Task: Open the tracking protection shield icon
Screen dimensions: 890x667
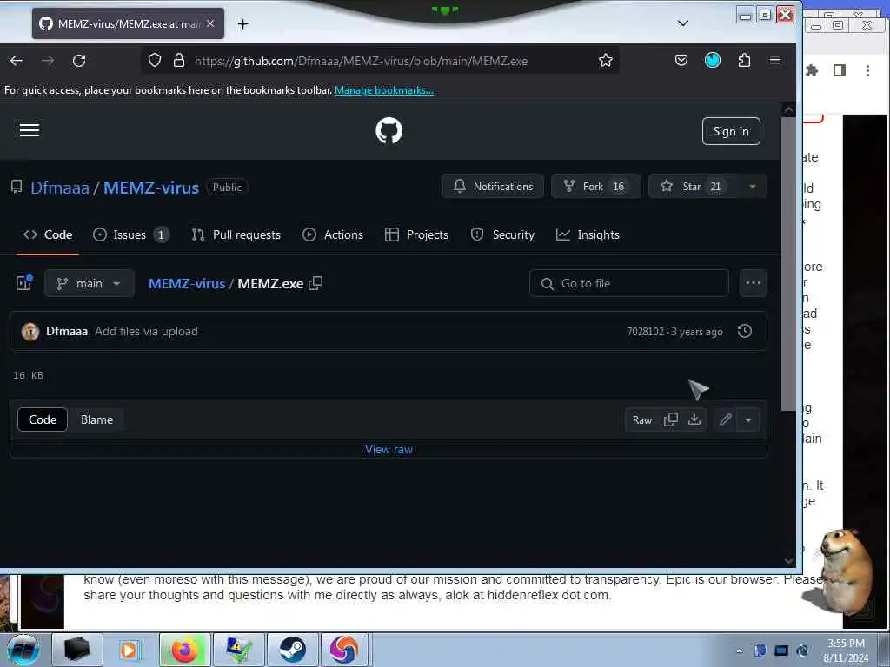Action: [x=155, y=60]
